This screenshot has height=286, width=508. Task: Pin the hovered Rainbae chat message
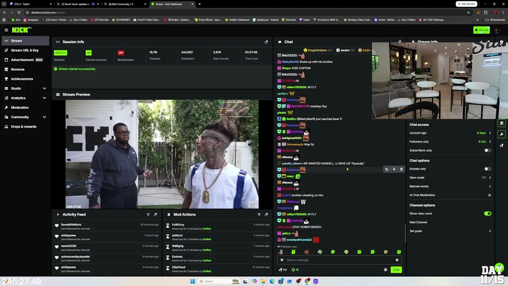394,170
